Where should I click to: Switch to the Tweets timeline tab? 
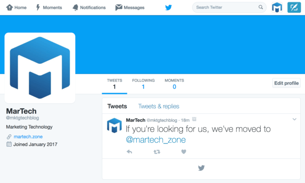click(x=117, y=106)
